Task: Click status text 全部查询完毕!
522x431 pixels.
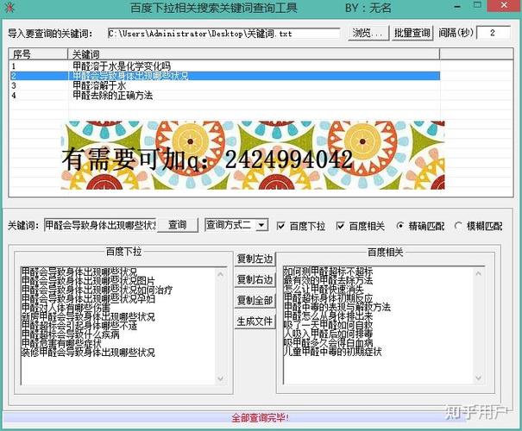Action: click(260, 417)
